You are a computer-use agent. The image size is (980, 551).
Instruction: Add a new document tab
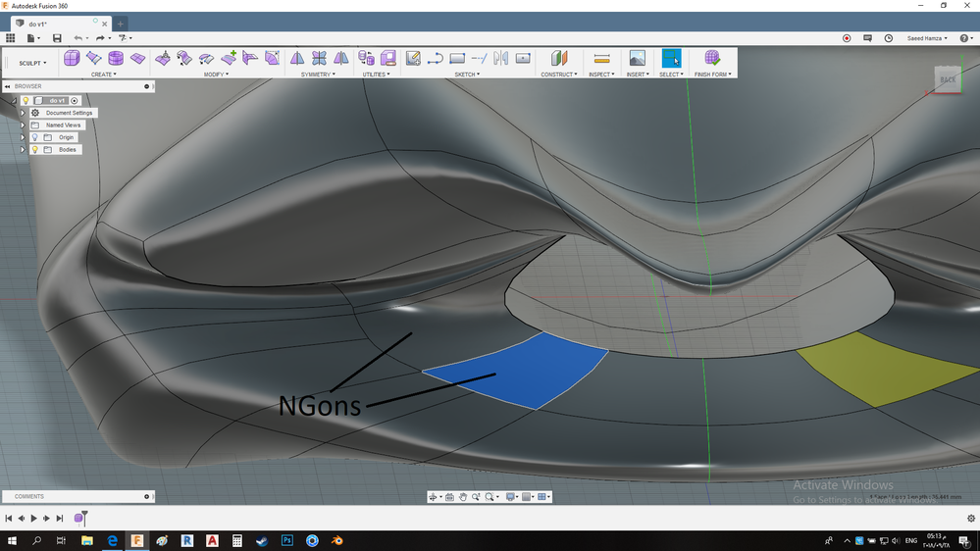120,24
